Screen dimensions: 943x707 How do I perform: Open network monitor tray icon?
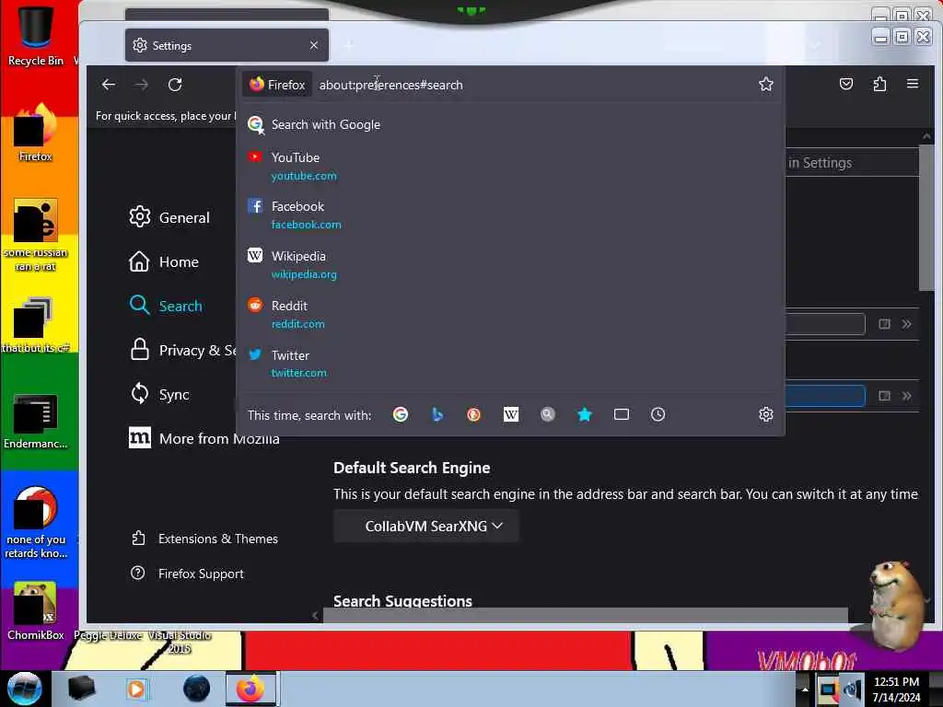[x=828, y=690]
